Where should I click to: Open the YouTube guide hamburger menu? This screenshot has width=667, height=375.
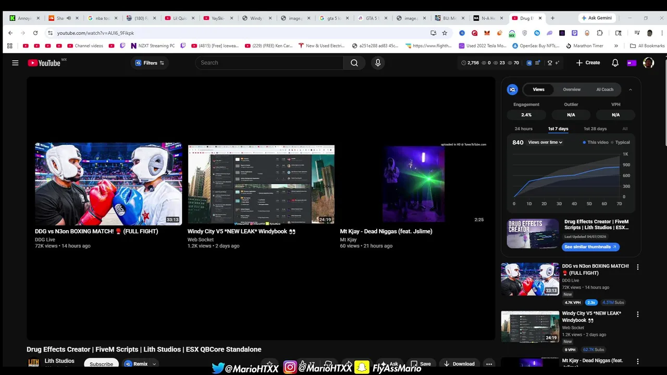click(x=15, y=63)
